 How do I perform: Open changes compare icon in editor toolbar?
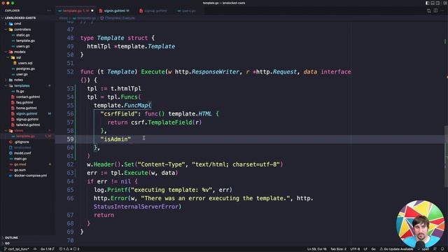click(x=429, y=10)
